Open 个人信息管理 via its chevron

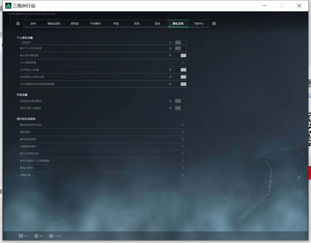pyautogui.click(x=183, y=63)
